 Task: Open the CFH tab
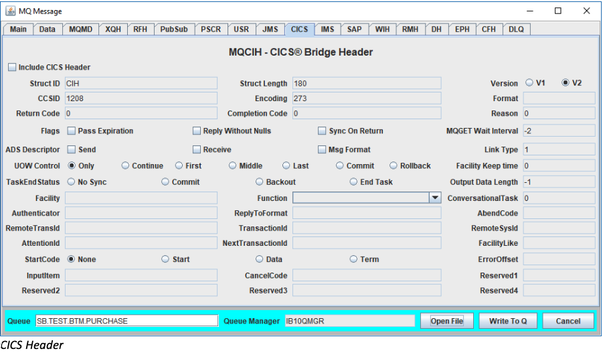489,29
